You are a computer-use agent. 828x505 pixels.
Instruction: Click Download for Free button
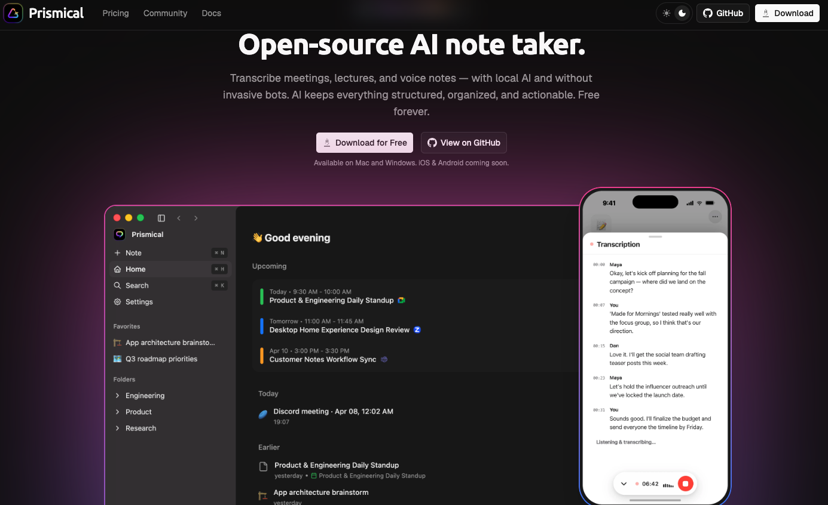tap(365, 143)
